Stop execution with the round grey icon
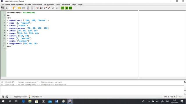Screen dimensions: 186x104 point(57,8)
